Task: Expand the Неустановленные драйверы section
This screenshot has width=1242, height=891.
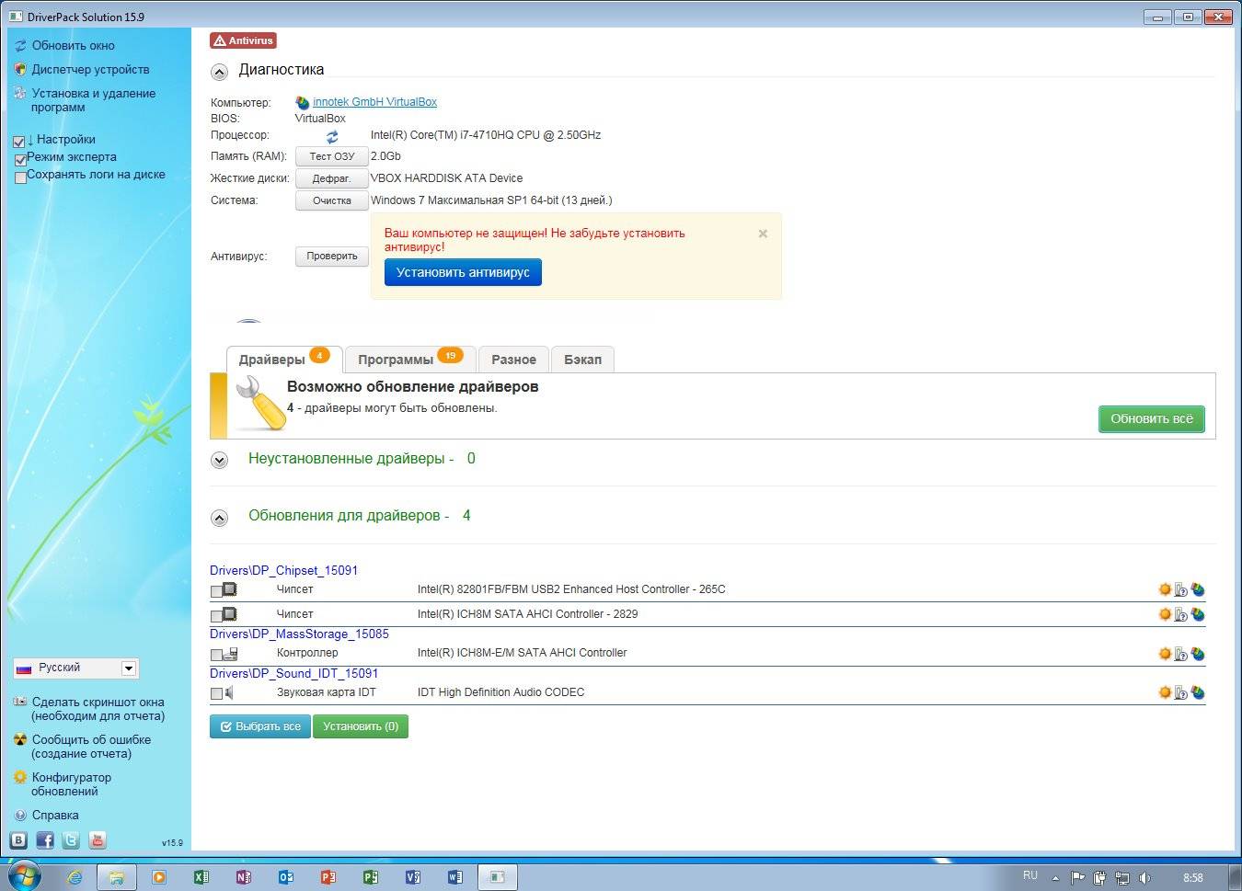Action: pyautogui.click(x=219, y=460)
